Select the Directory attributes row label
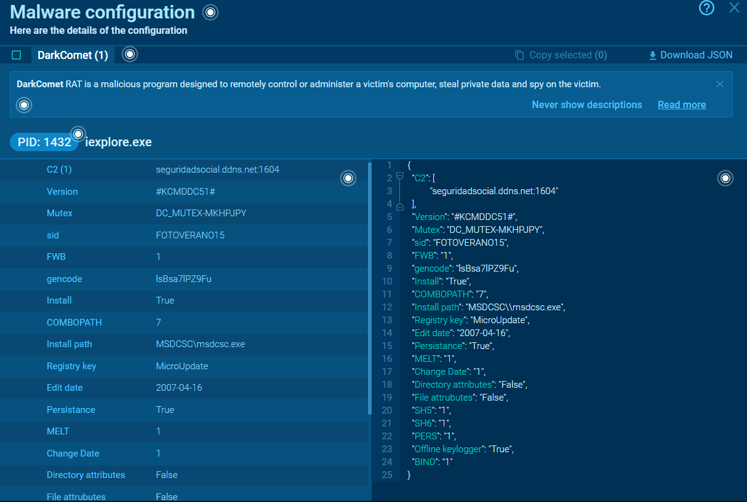 86,475
